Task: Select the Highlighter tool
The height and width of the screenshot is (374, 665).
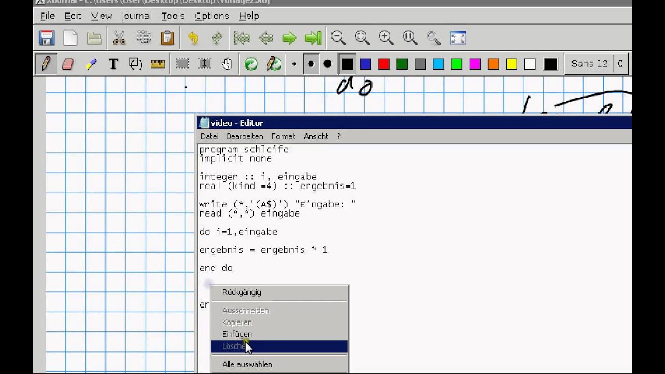Action: click(91, 64)
